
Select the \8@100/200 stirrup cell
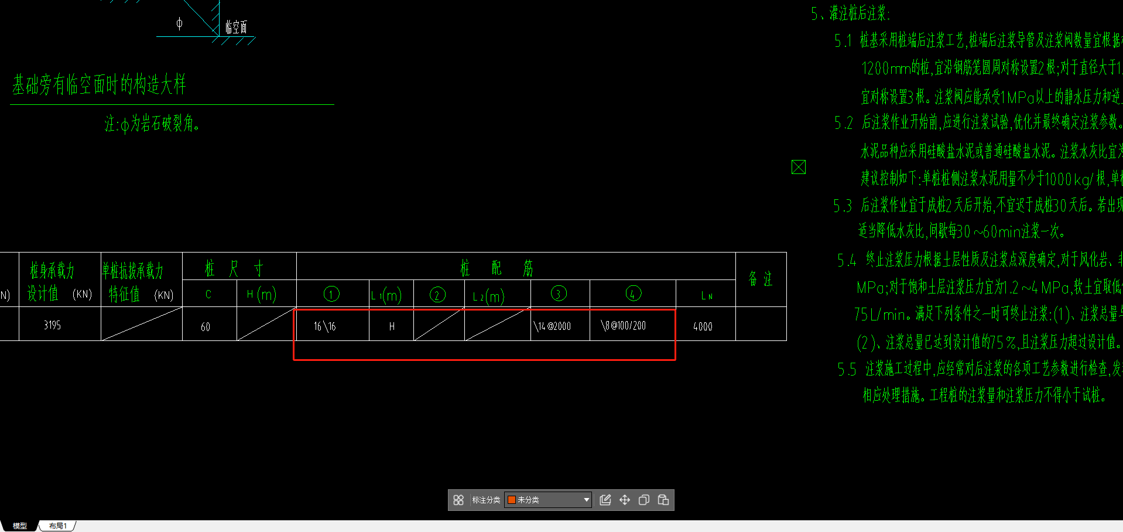624,325
